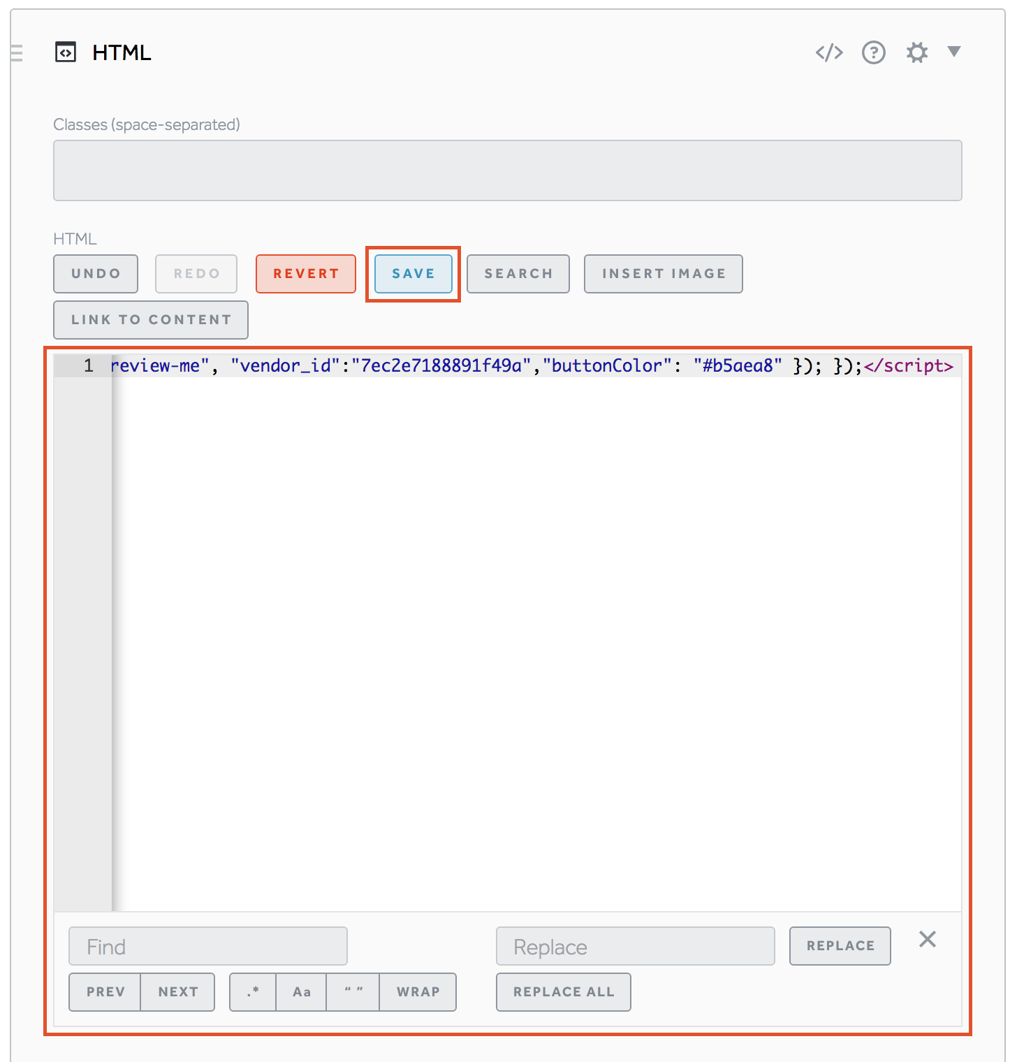Click the Replace text field
This screenshot has height=1062, width=1017.
[635, 946]
